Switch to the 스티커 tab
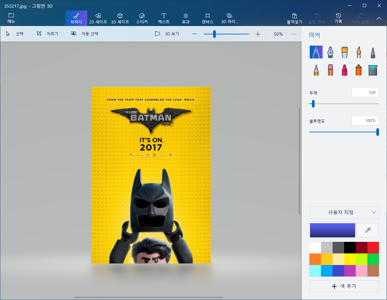This screenshot has width=387, height=300. coord(142,18)
